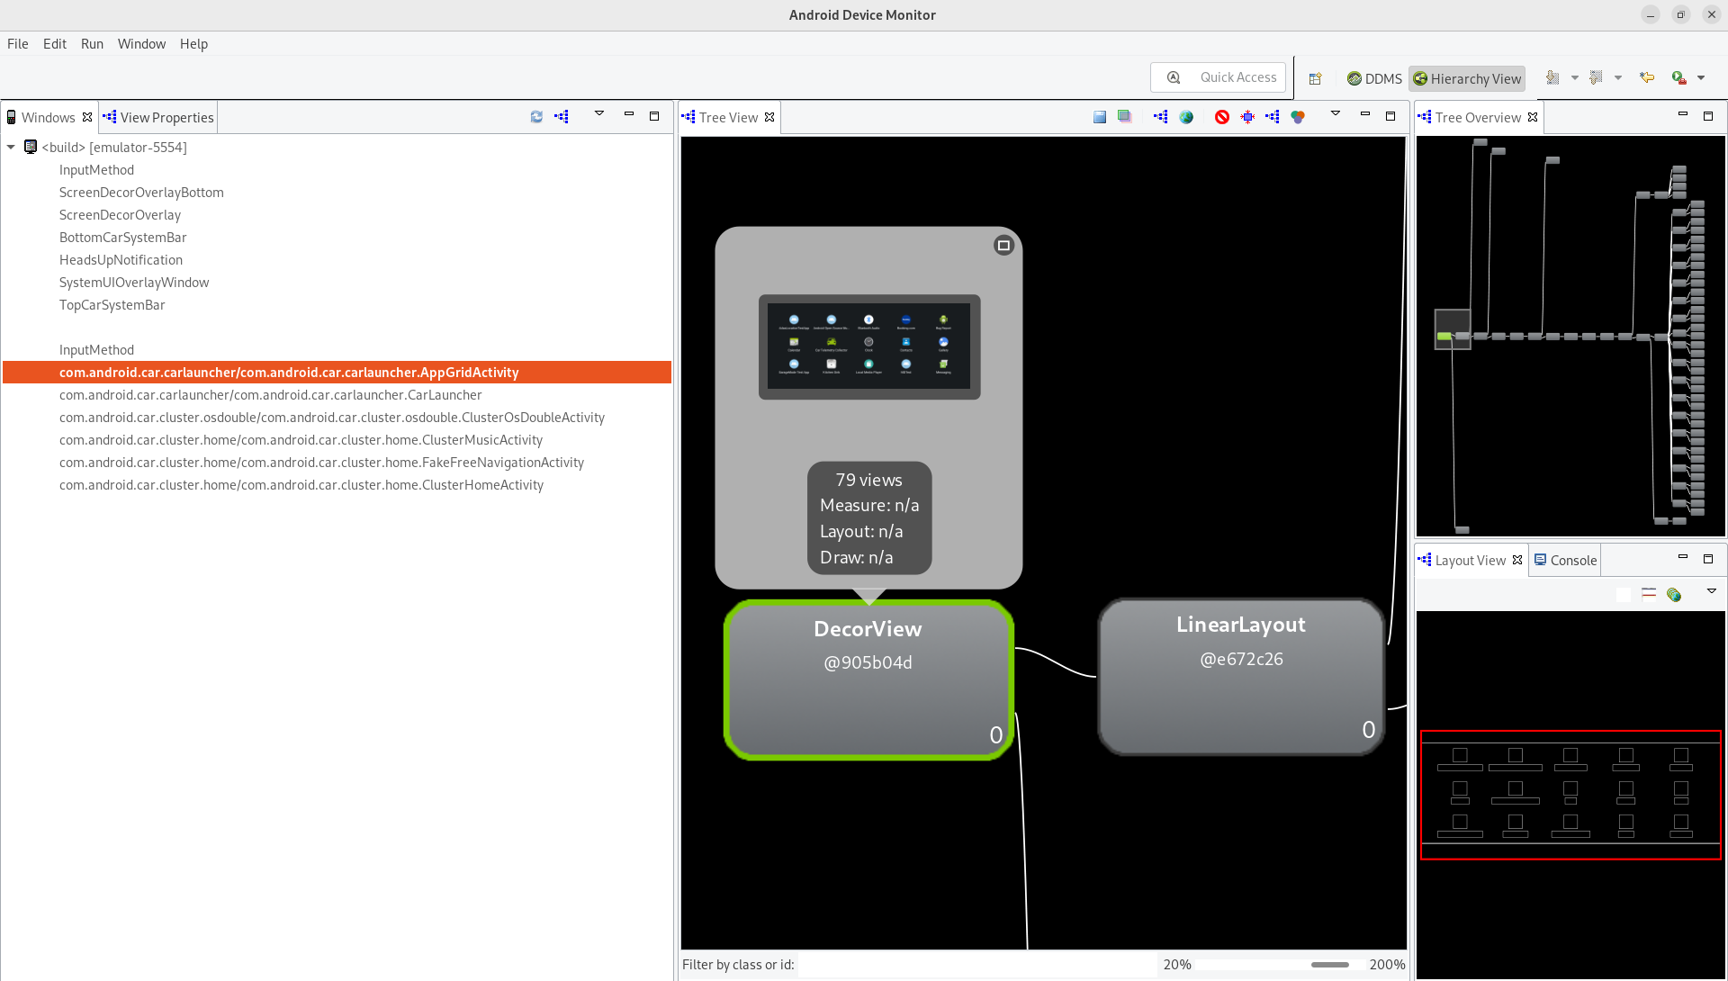Click the request layout icon

pos(1247,117)
